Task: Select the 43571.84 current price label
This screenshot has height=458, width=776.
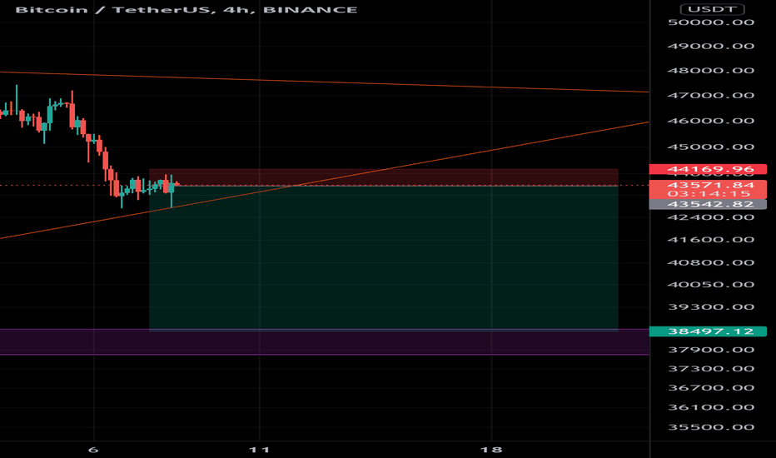Action: pyautogui.click(x=711, y=185)
